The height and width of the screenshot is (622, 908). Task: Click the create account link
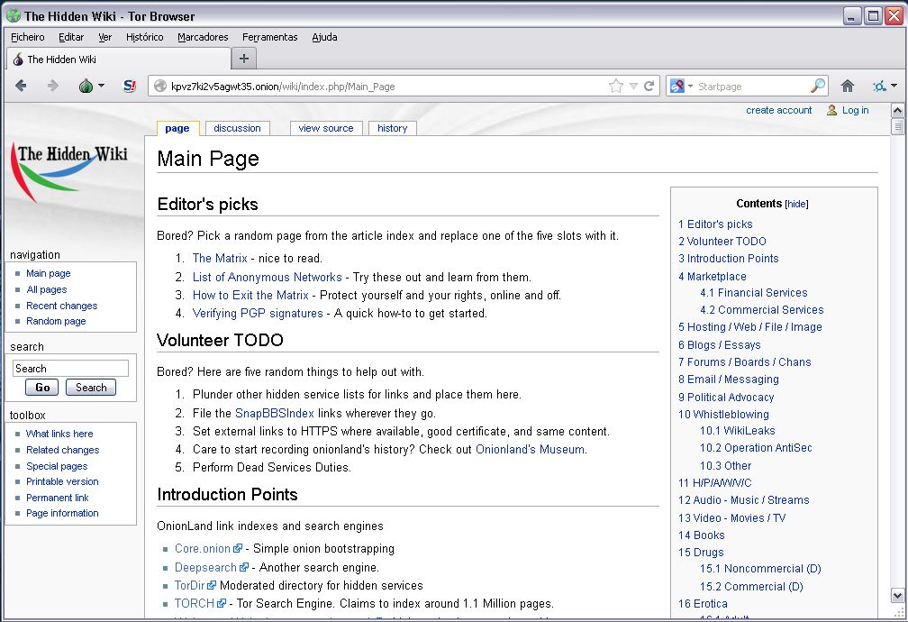coord(779,110)
